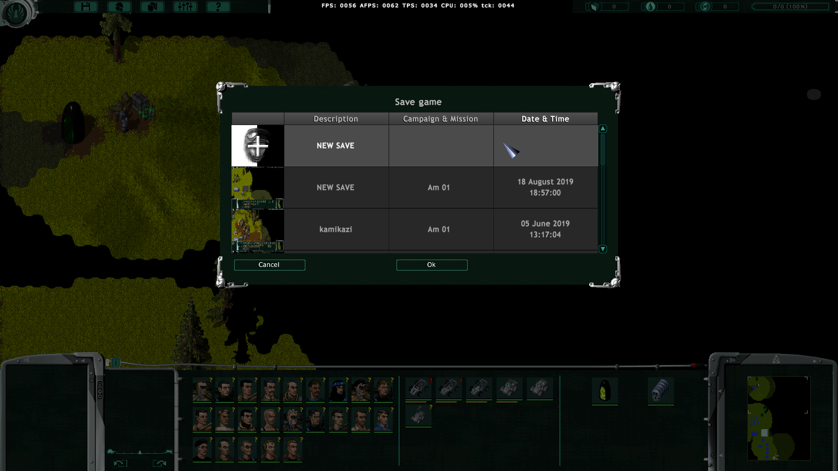Click the 05 June 2019 13:17:04 cell

[x=545, y=229]
